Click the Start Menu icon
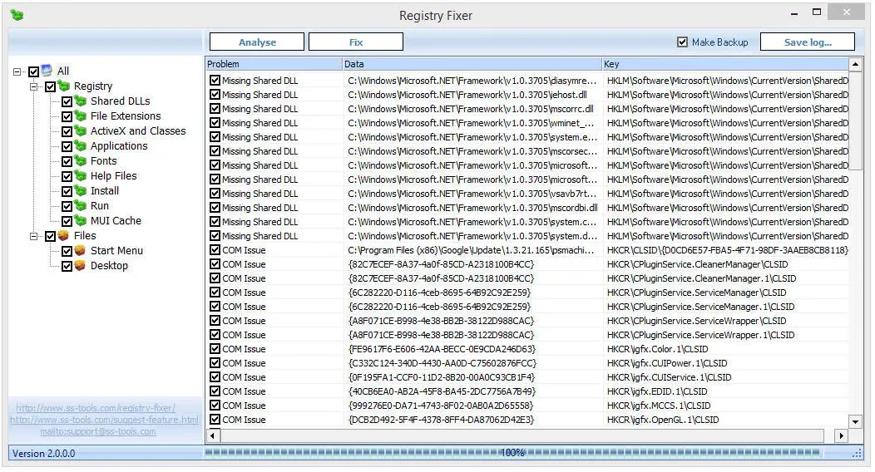875x472 pixels. pyautogui.click(x=81, y=251)
